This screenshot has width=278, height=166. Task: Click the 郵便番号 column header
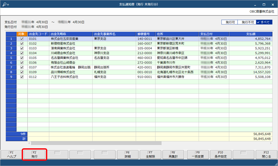point(146,34)
